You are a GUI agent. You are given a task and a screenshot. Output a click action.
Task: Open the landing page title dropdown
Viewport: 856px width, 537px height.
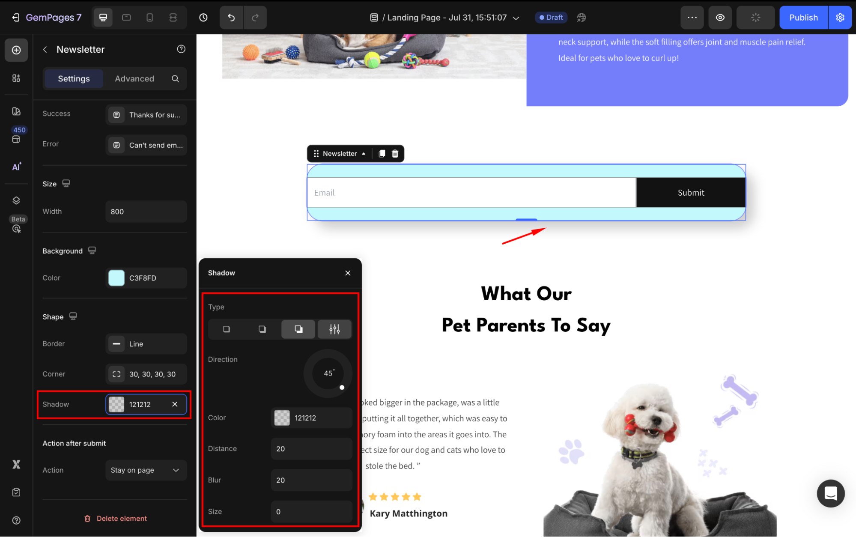tap(516, 18)
